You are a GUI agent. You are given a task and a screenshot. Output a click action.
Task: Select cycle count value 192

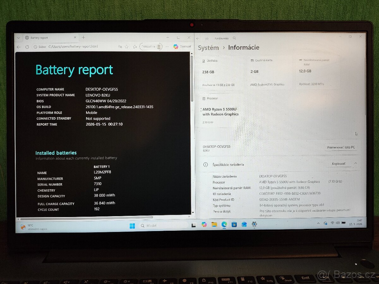click(x=97, y=209)
